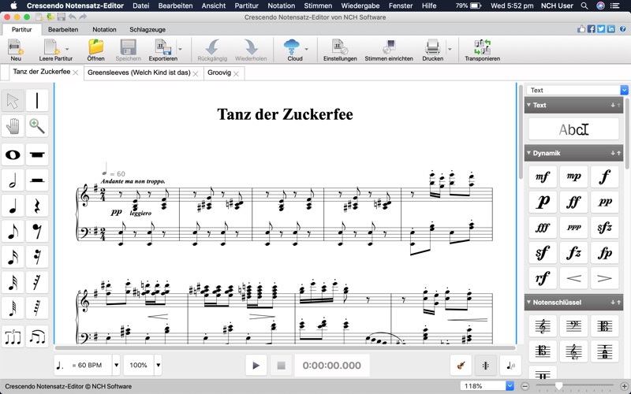Open macOS Spotlight search icon

[584, 6]
